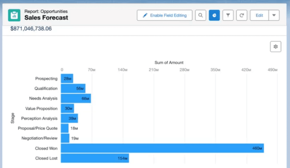290x168 pixels.
Task: Click the Prospecting bar
Action: 67,78
